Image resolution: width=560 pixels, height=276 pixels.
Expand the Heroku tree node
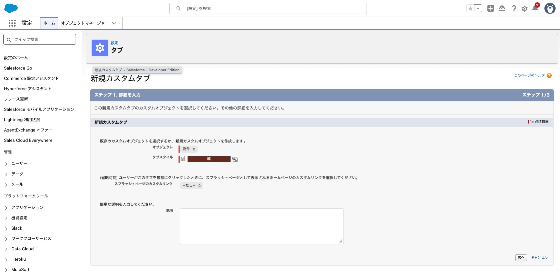tap(6, 259)
